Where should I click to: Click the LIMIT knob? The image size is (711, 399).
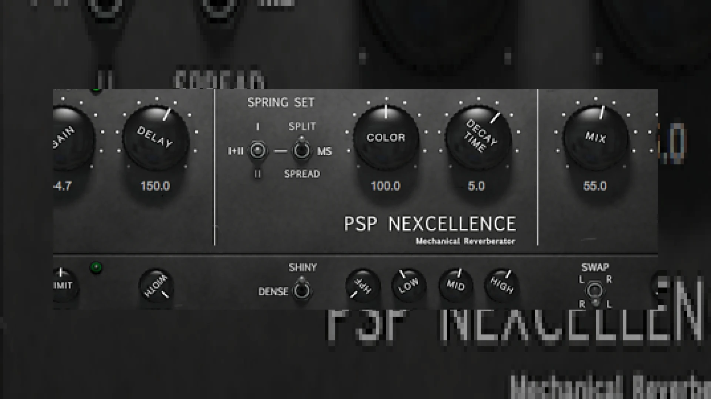65,285
